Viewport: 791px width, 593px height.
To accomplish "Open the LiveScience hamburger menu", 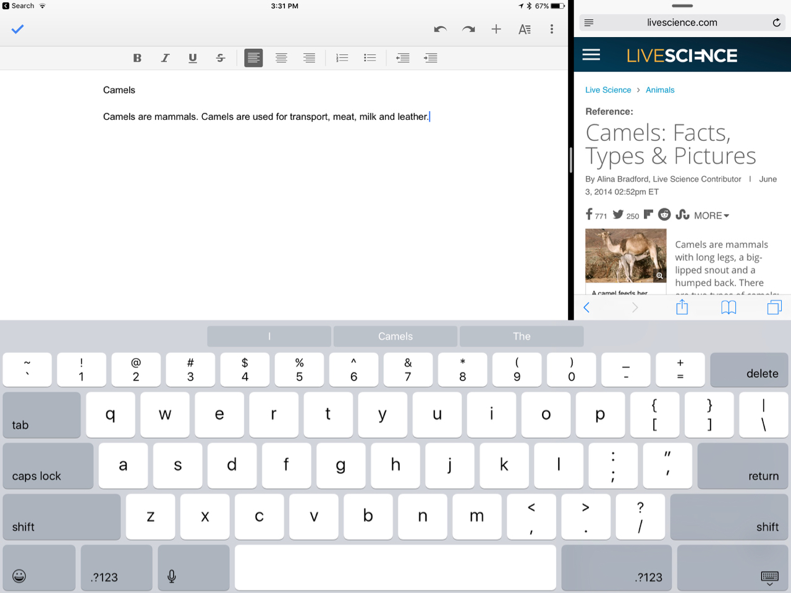I will 591,54.
